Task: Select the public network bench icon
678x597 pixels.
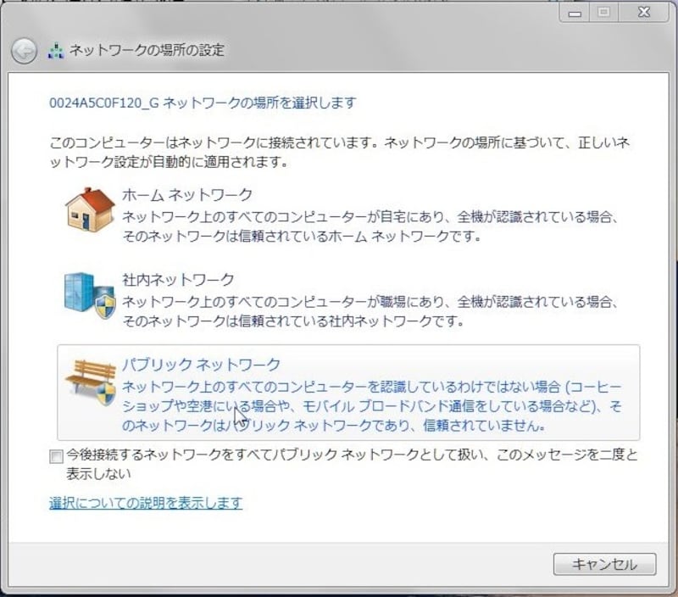Action: (89, 373)
